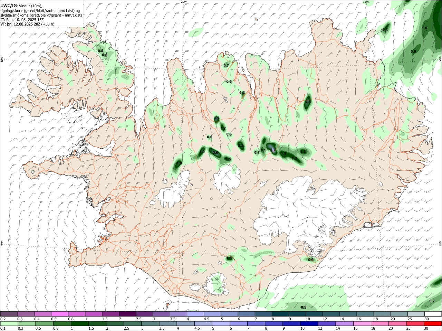Click the pale grey snow swatch above 25
The image size is (442, 331).
416,314
